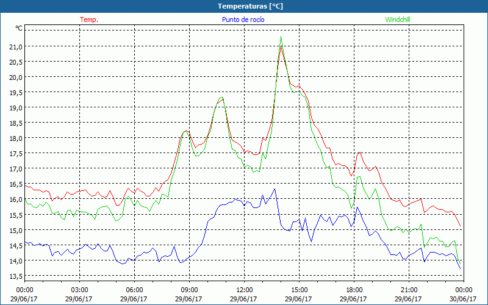Click the 15,0 y-axis value
This screenshot has height=305, width=488.
[x=16, y=231]
